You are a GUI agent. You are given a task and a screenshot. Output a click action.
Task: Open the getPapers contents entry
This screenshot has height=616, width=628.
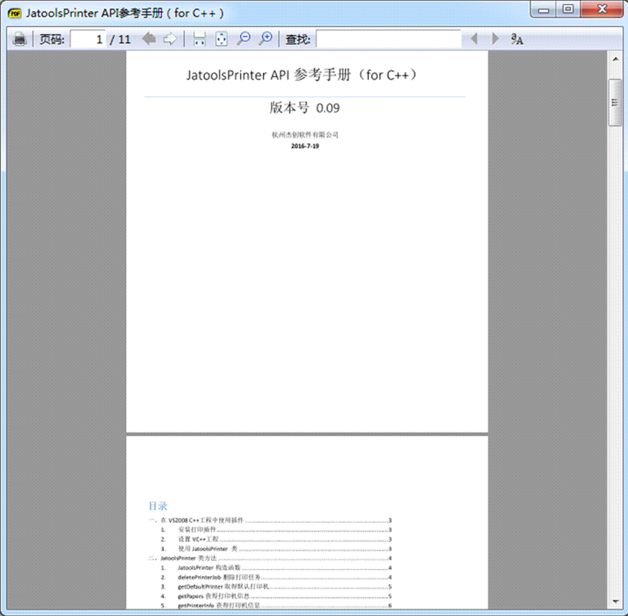(x=214, y=596)
